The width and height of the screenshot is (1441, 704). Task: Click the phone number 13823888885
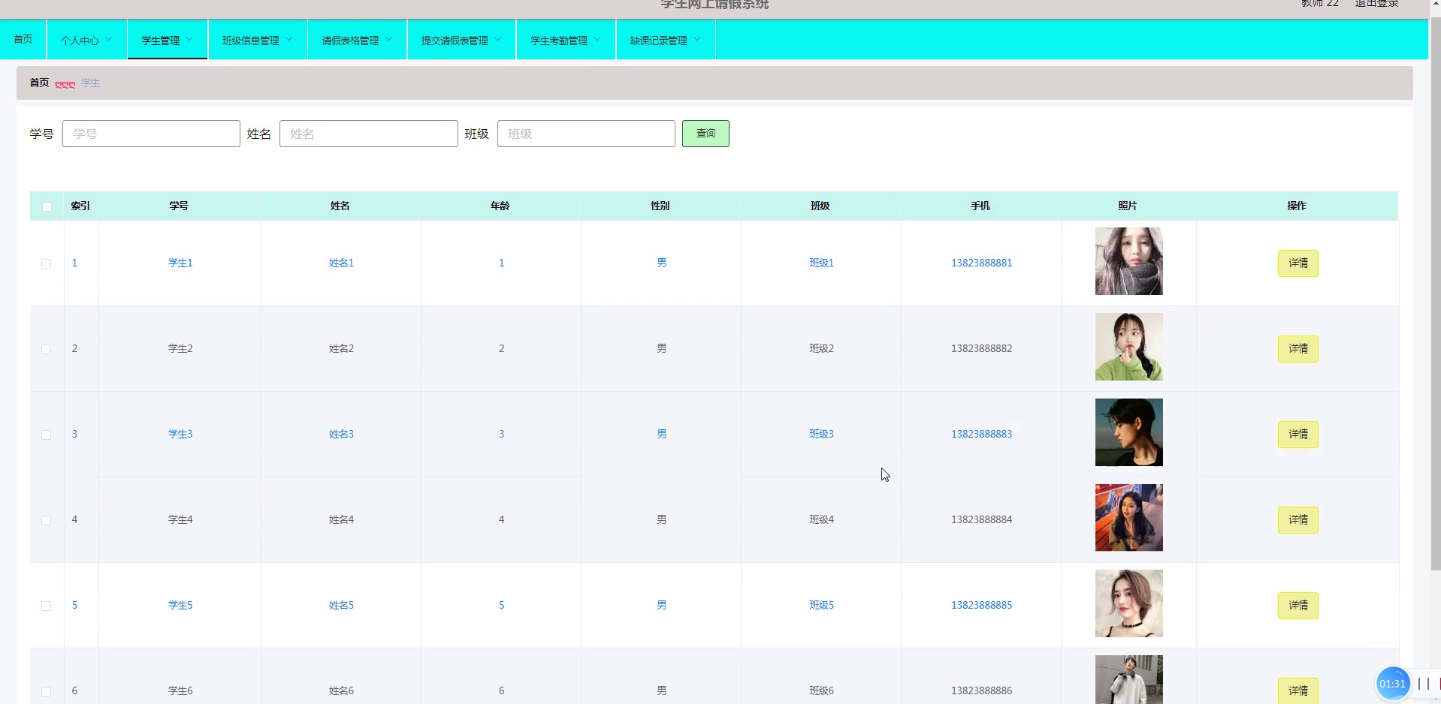click(981, 605)
